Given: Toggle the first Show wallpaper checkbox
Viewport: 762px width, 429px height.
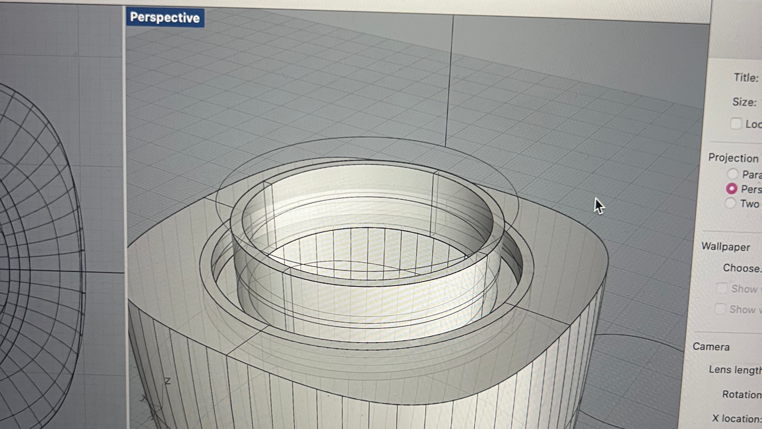Looking at the screenshot, I should (721, 288).
